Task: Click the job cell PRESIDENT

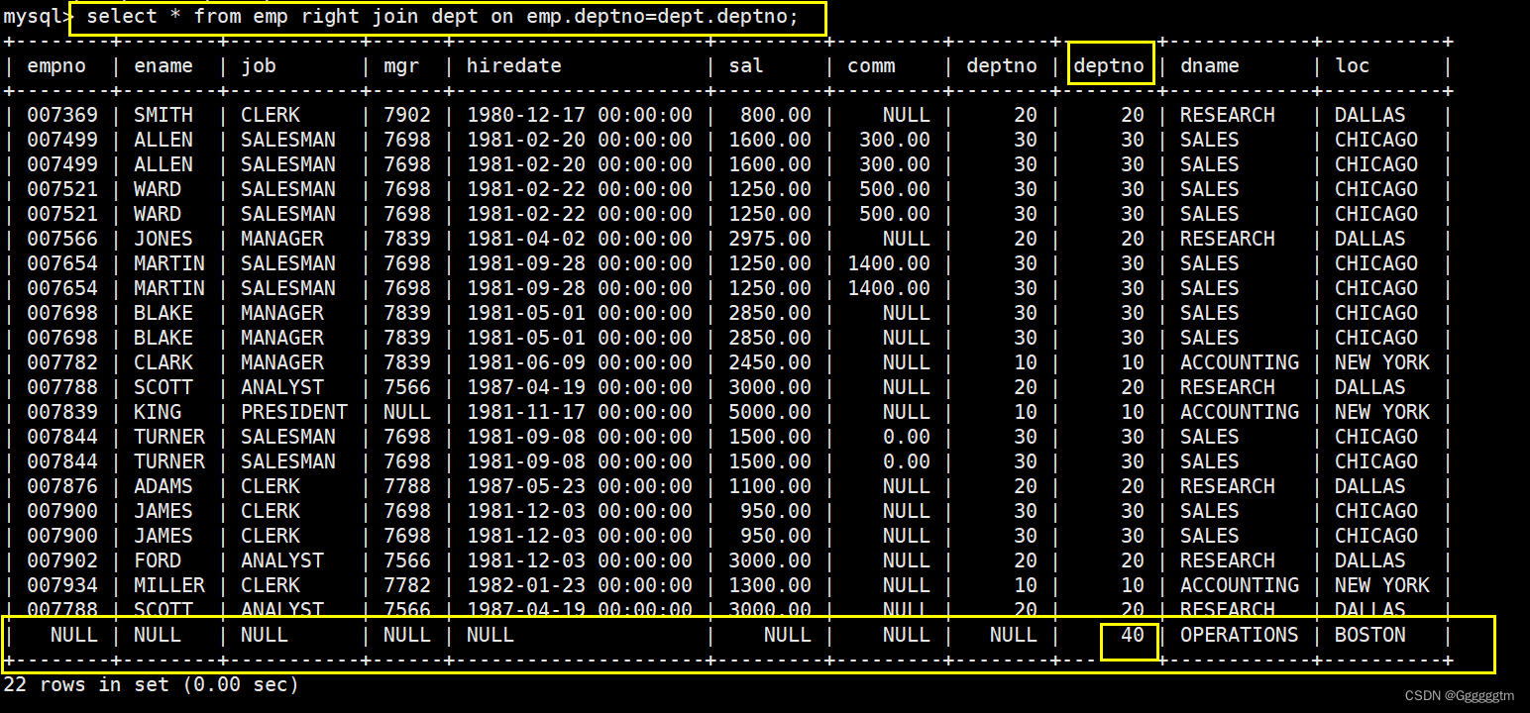Action: [x=294, y=412]
